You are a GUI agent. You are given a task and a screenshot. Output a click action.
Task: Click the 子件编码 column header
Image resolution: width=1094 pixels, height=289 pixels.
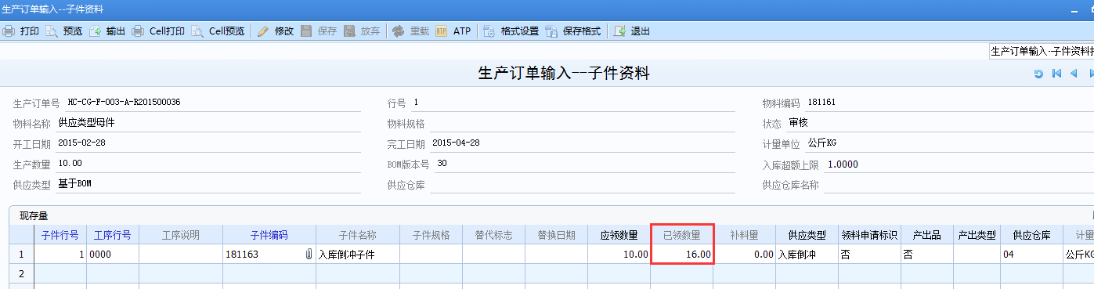click(269, 235)
